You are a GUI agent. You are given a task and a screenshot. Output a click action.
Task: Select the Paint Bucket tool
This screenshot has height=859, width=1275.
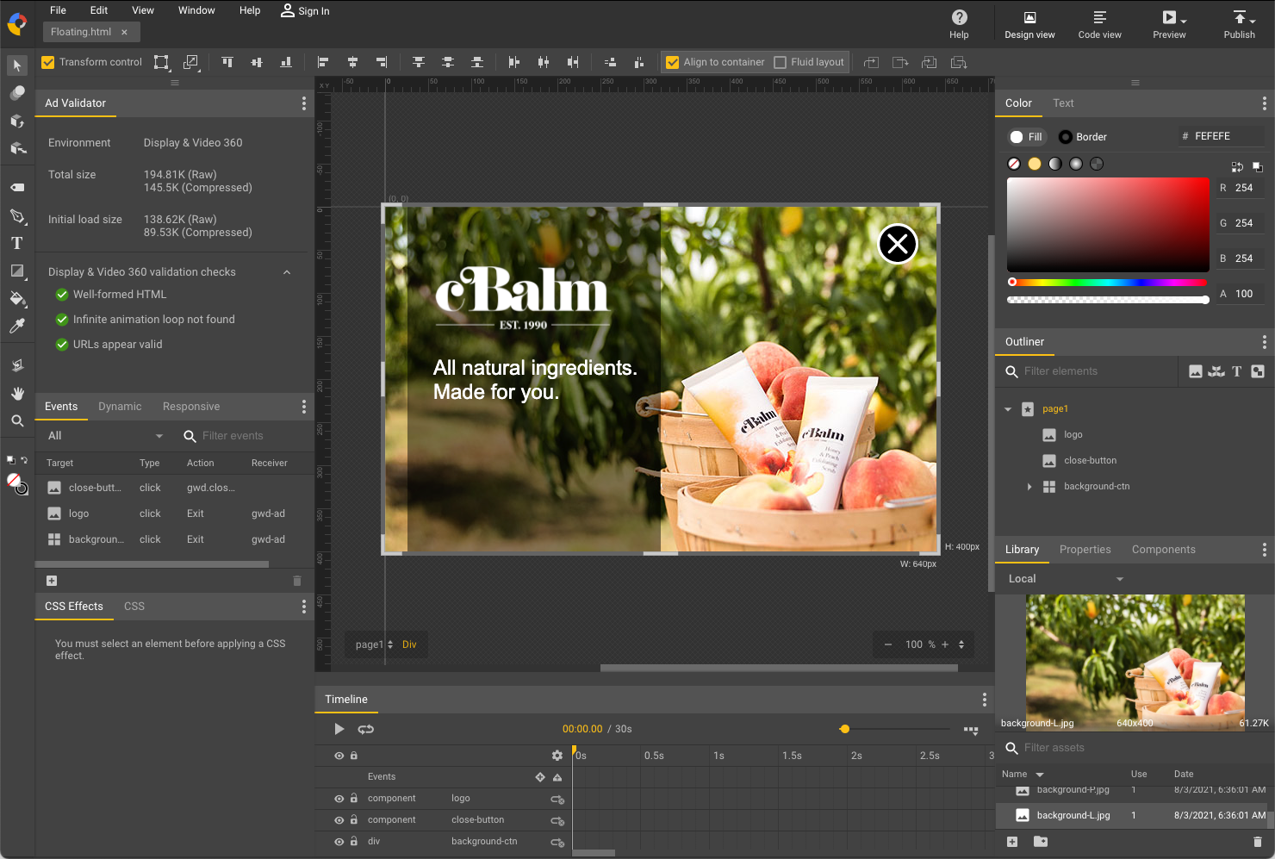17,299
